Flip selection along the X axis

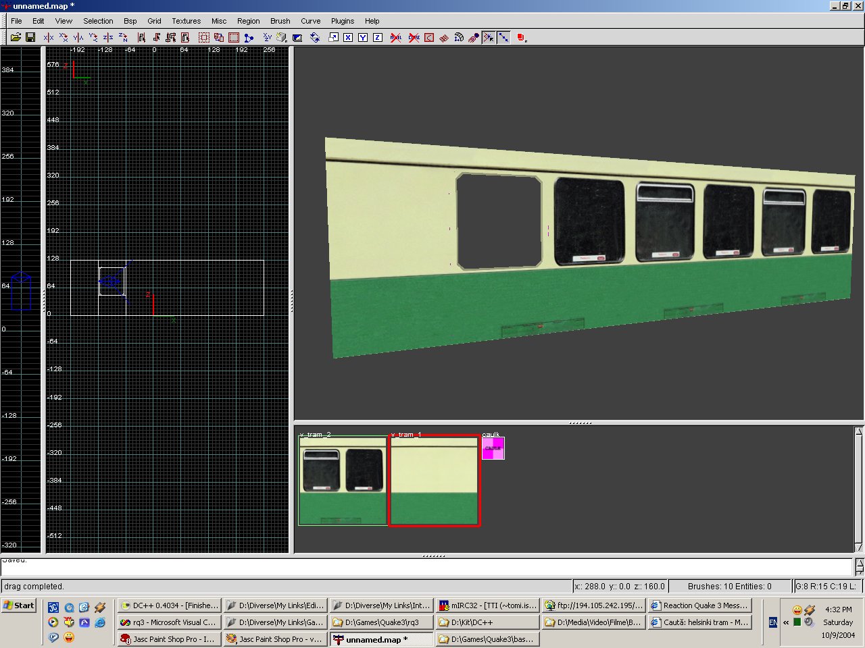point(49,38)
